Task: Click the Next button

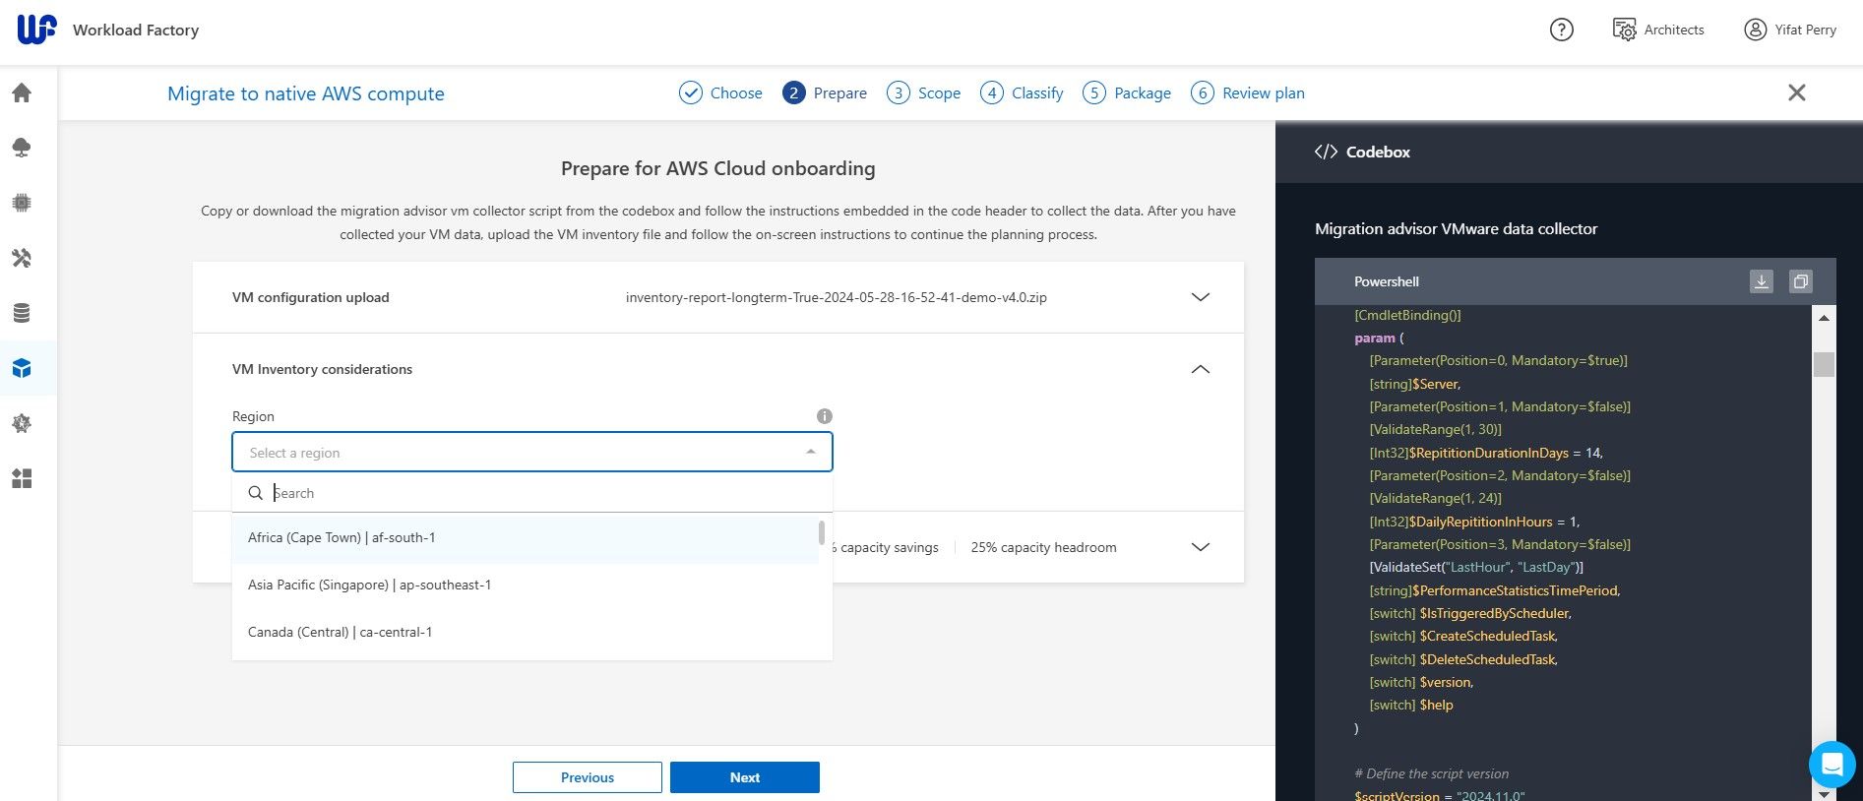Action: click(x=744, y=777)
